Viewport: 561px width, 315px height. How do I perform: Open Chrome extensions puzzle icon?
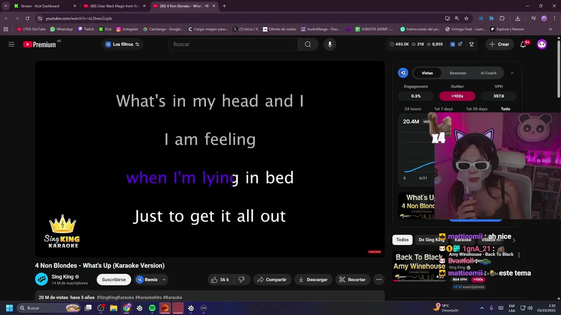pos(502,18)
